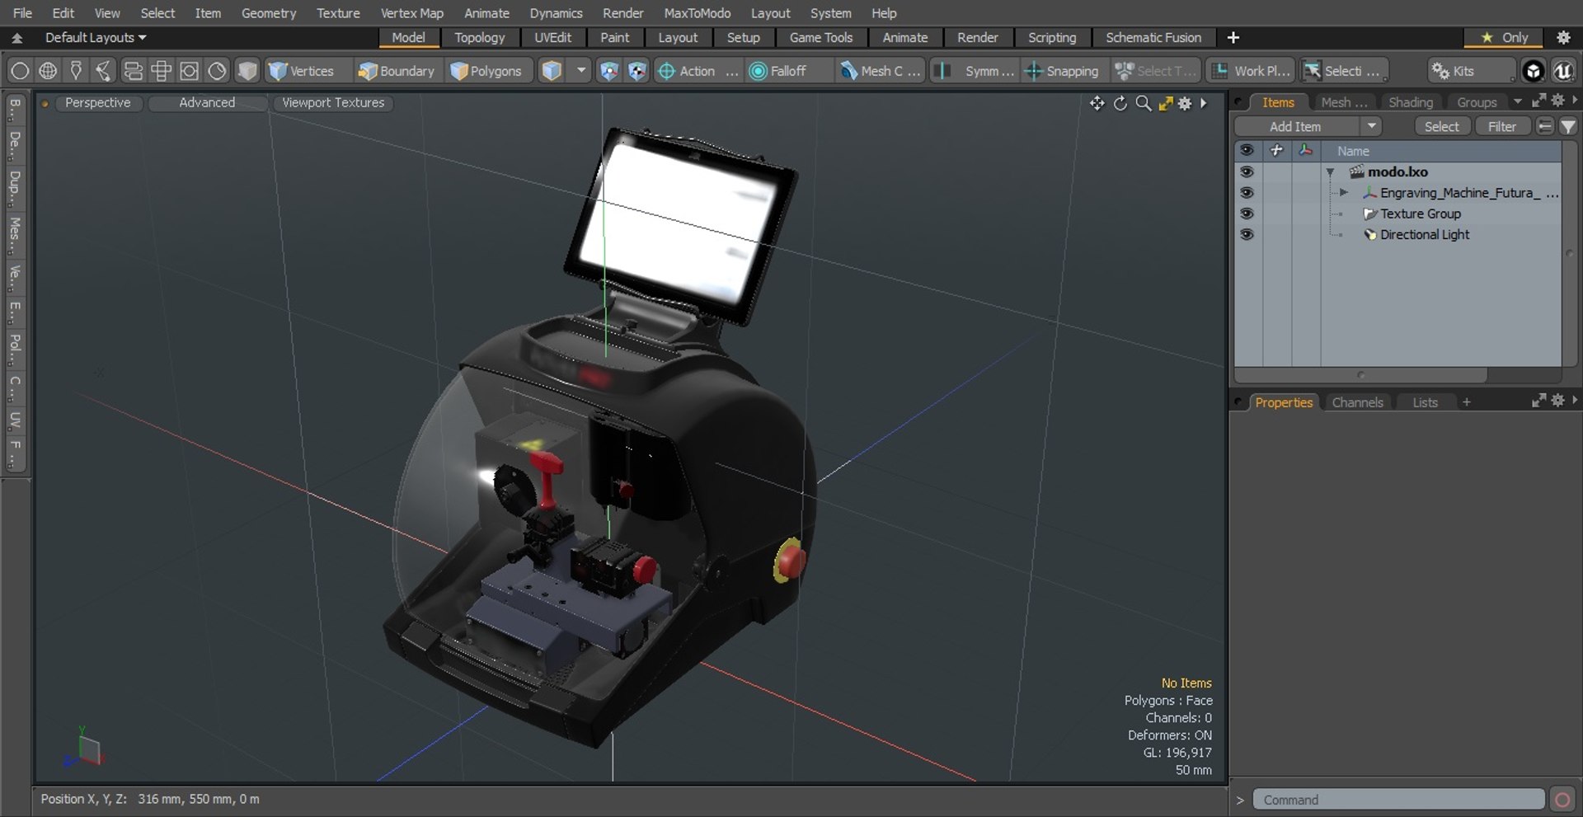Open the Add Item dropdown arrow
The height and width of the screenshot is (817, 1583).
click(x=1371, y=126)
